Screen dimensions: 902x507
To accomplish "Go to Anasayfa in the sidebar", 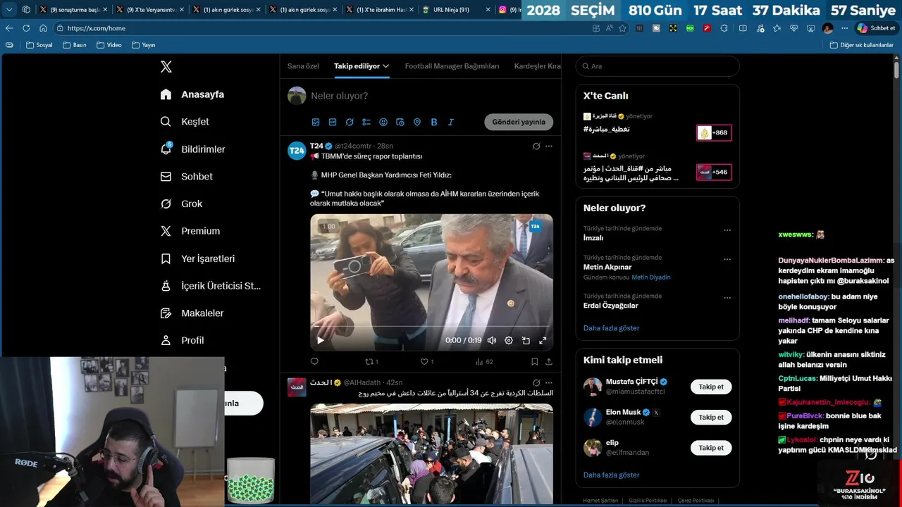I will point(192,94).
